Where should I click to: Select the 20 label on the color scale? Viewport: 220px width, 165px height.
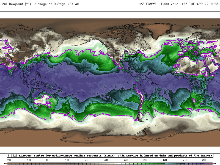point(86,160)
